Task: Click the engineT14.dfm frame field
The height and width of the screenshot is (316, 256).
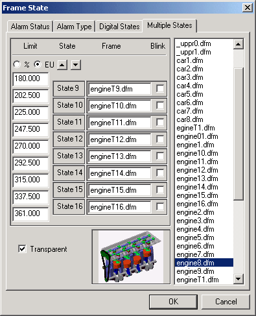Action: 119,173
